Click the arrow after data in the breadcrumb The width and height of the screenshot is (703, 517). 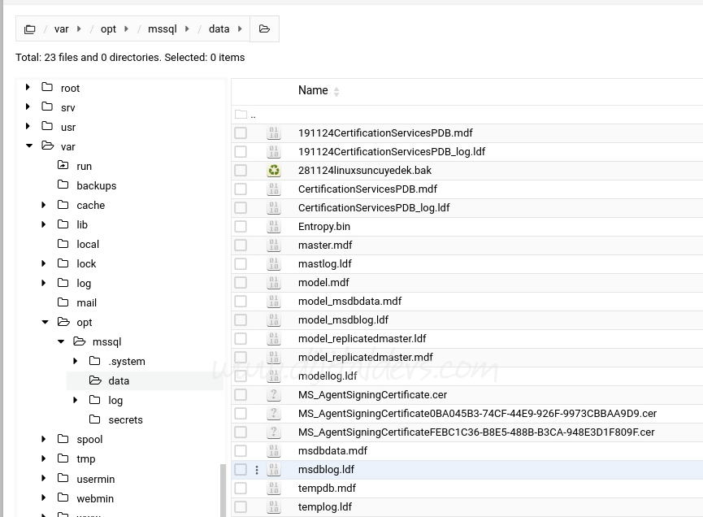[241, 28]
